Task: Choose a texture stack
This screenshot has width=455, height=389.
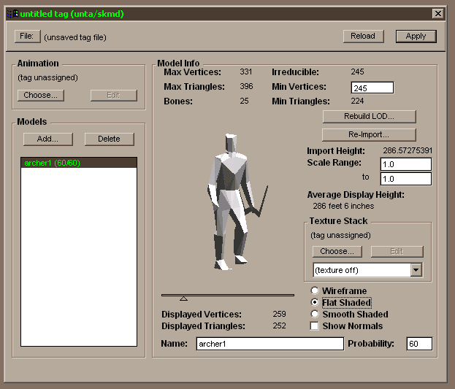Action: click(337, 251)
